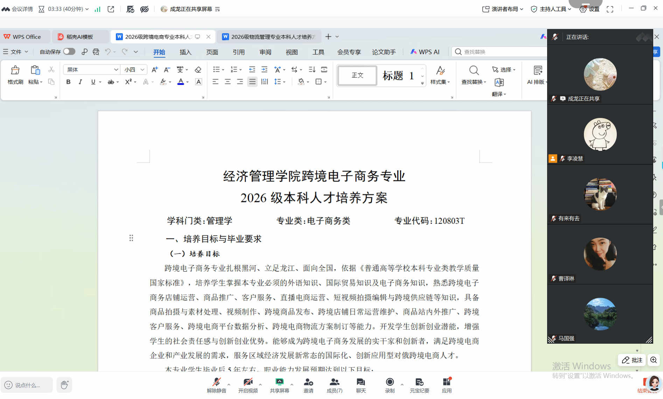Expand the share screen options arrow
The width and height of the screenshot is (663, 399).
[x=292, y=384]
